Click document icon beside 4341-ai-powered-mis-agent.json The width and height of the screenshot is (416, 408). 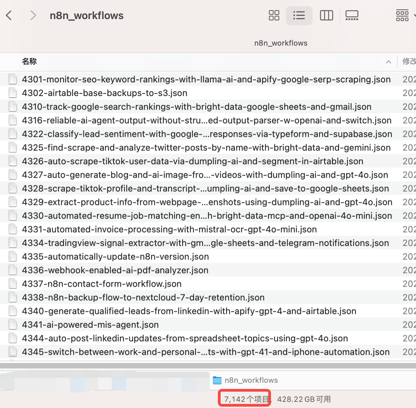(x=13, y=324)
